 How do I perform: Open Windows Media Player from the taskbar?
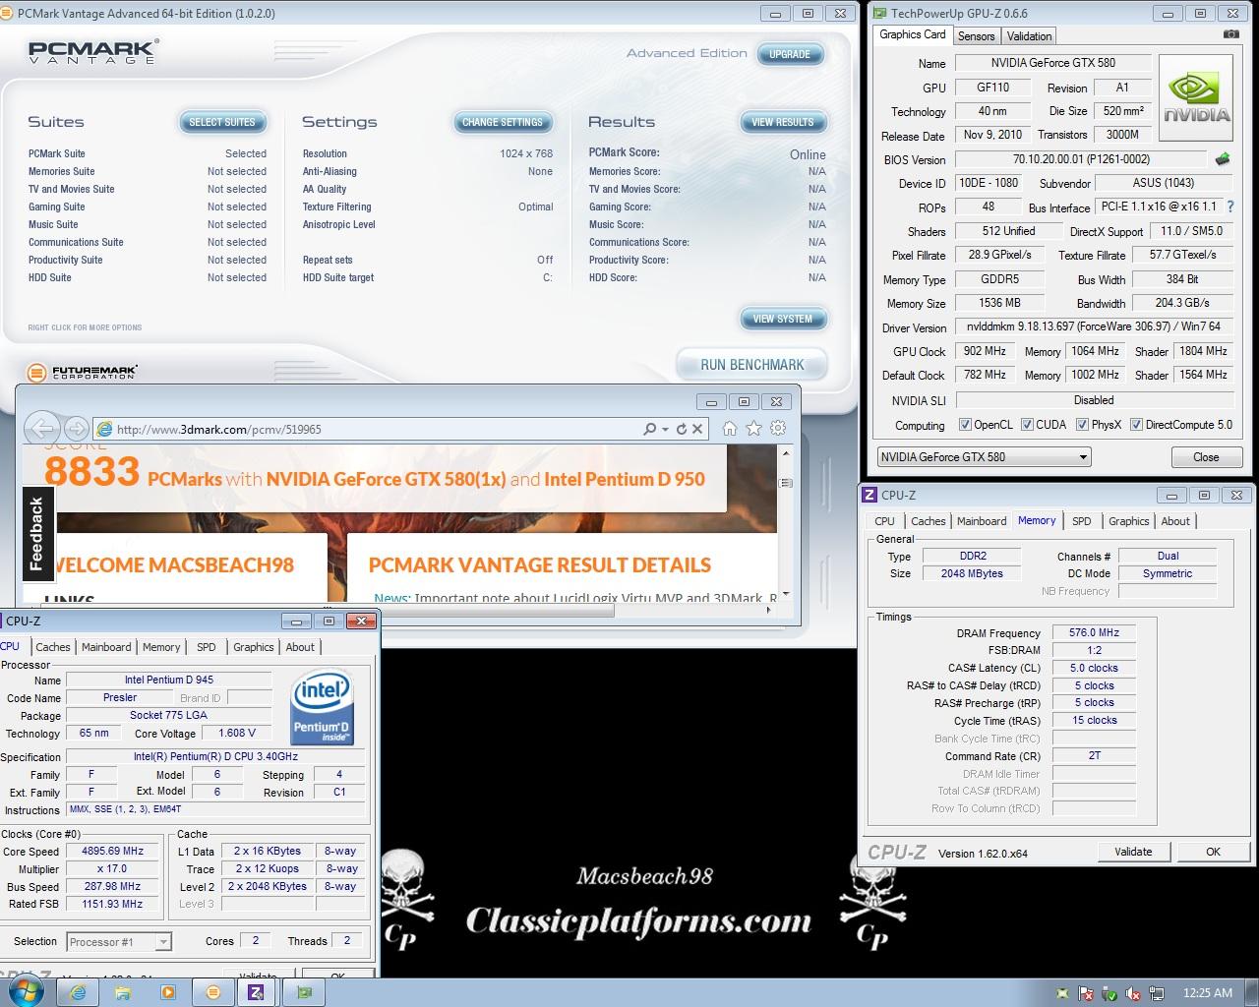[168, 992]
